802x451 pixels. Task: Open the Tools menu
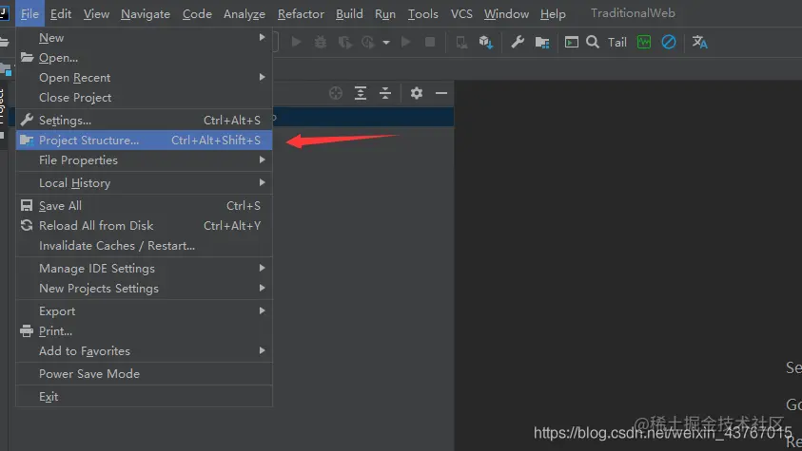click(423, 14)
